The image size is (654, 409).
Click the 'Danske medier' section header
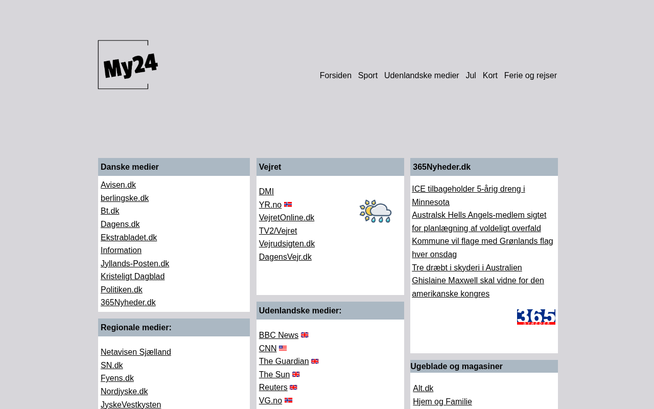(x=174, y=167)
